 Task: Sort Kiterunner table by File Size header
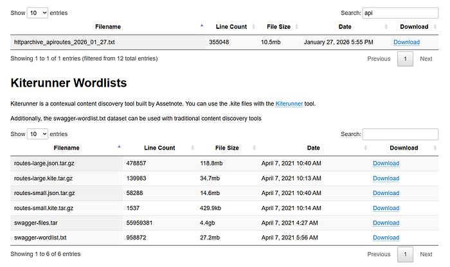tap(227, 148)
